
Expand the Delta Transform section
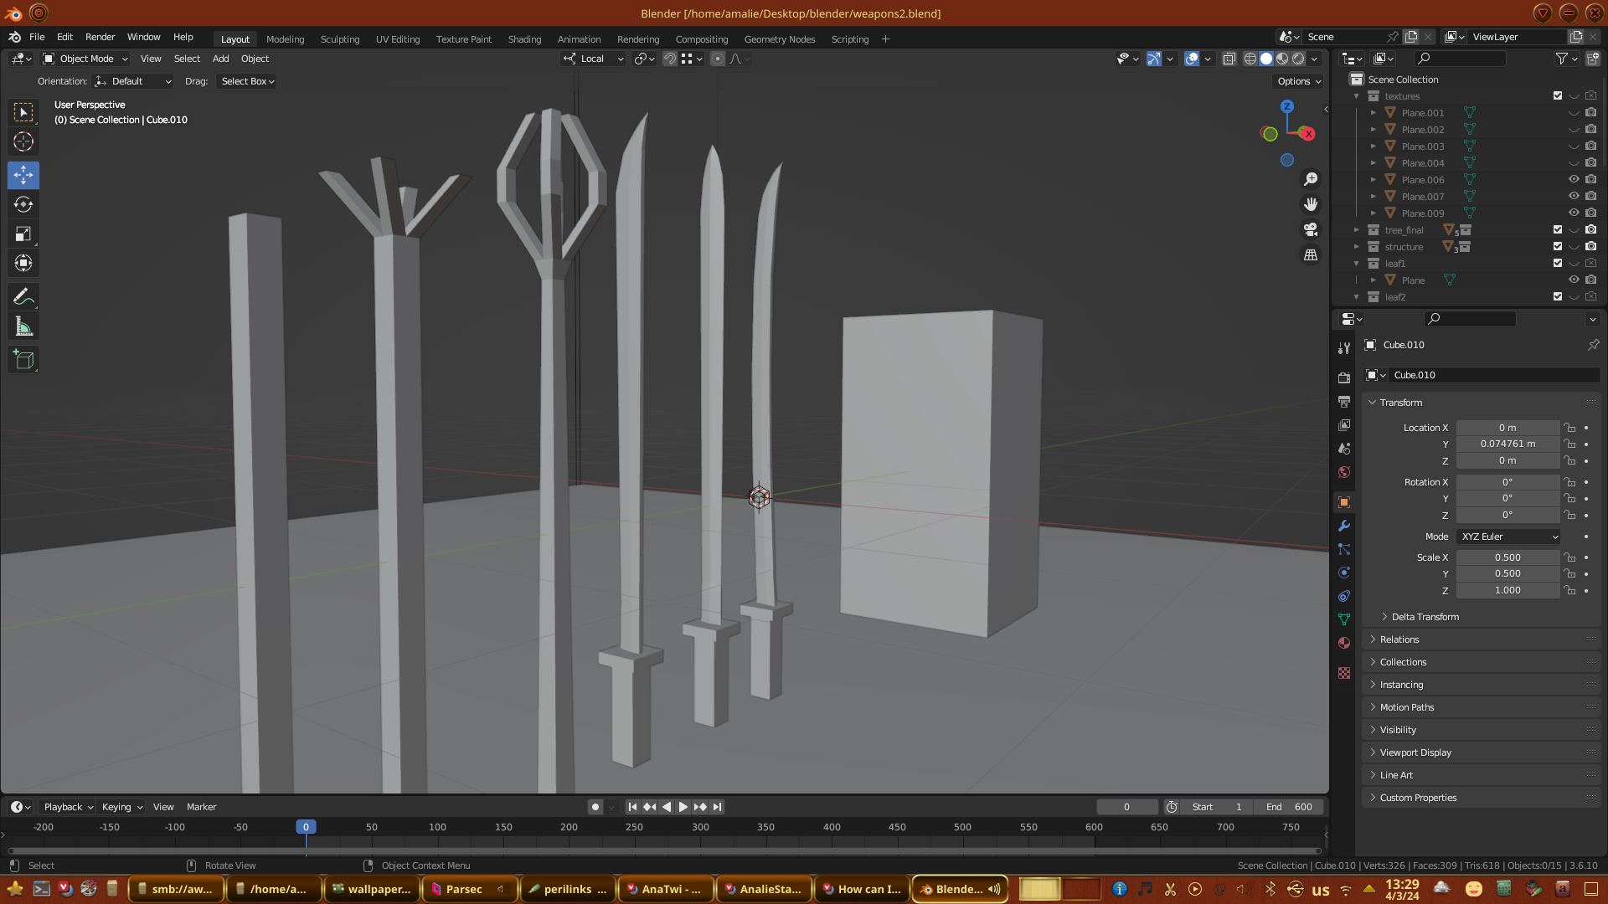pos(1424,617)
